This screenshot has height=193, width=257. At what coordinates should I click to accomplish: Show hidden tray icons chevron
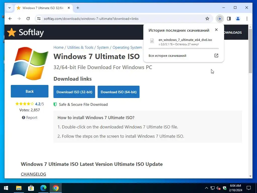(207, 188)
